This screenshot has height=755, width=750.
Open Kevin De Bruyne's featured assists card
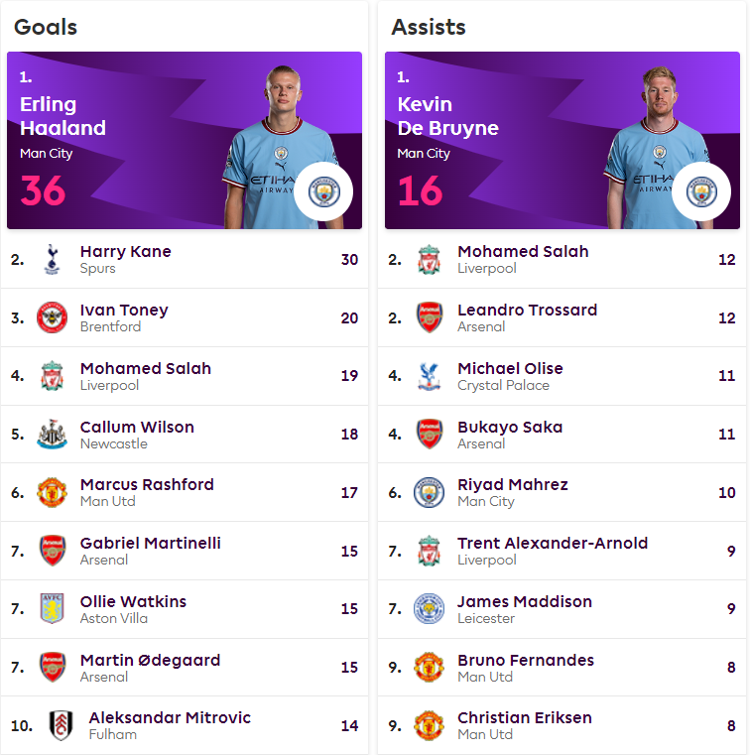click(562, 140)
